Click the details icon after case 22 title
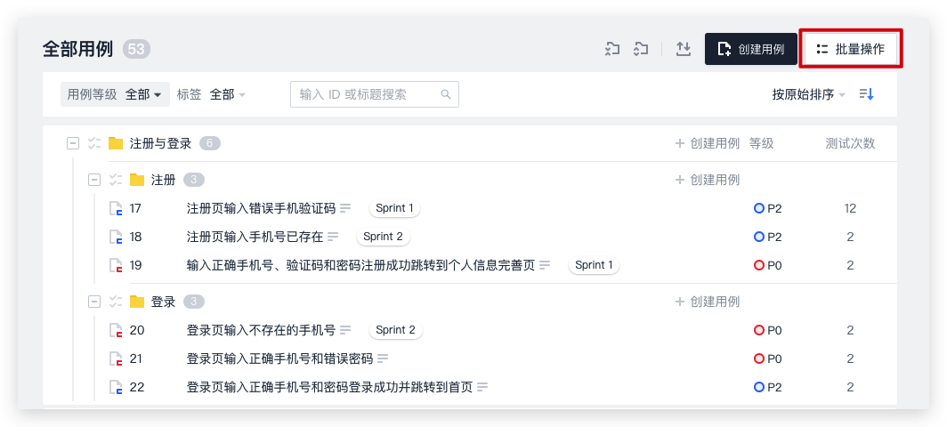This screenshot has height=427, width=947. pos(483,387)
